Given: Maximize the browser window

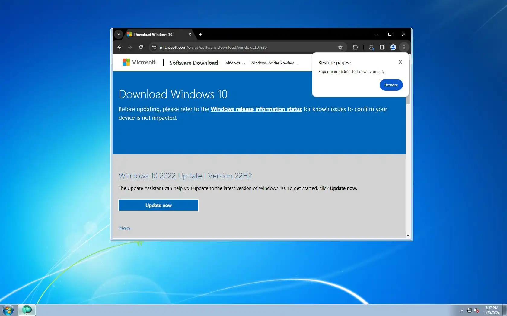Looking at the screenshot, I should [390, 34].
